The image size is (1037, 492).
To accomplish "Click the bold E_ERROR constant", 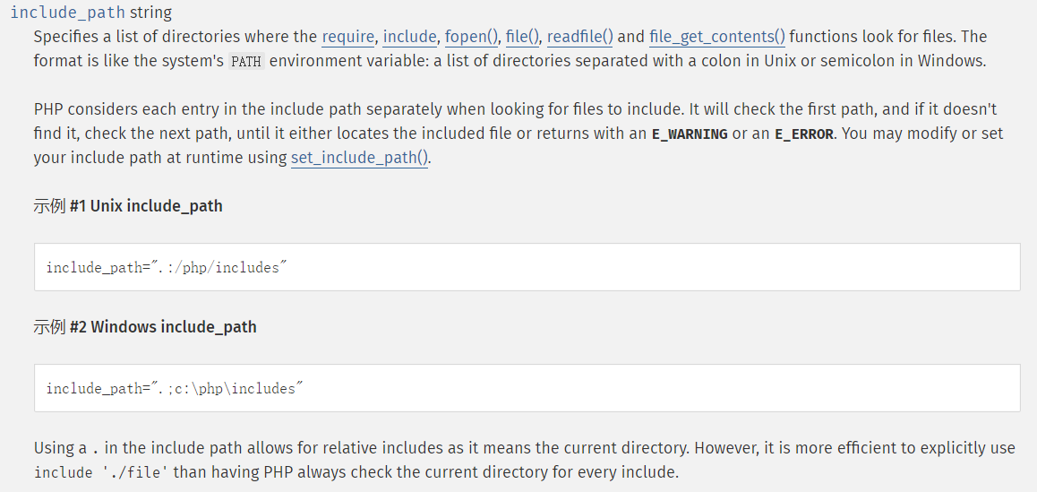I will pyautogui.click(x=803, y=134).
